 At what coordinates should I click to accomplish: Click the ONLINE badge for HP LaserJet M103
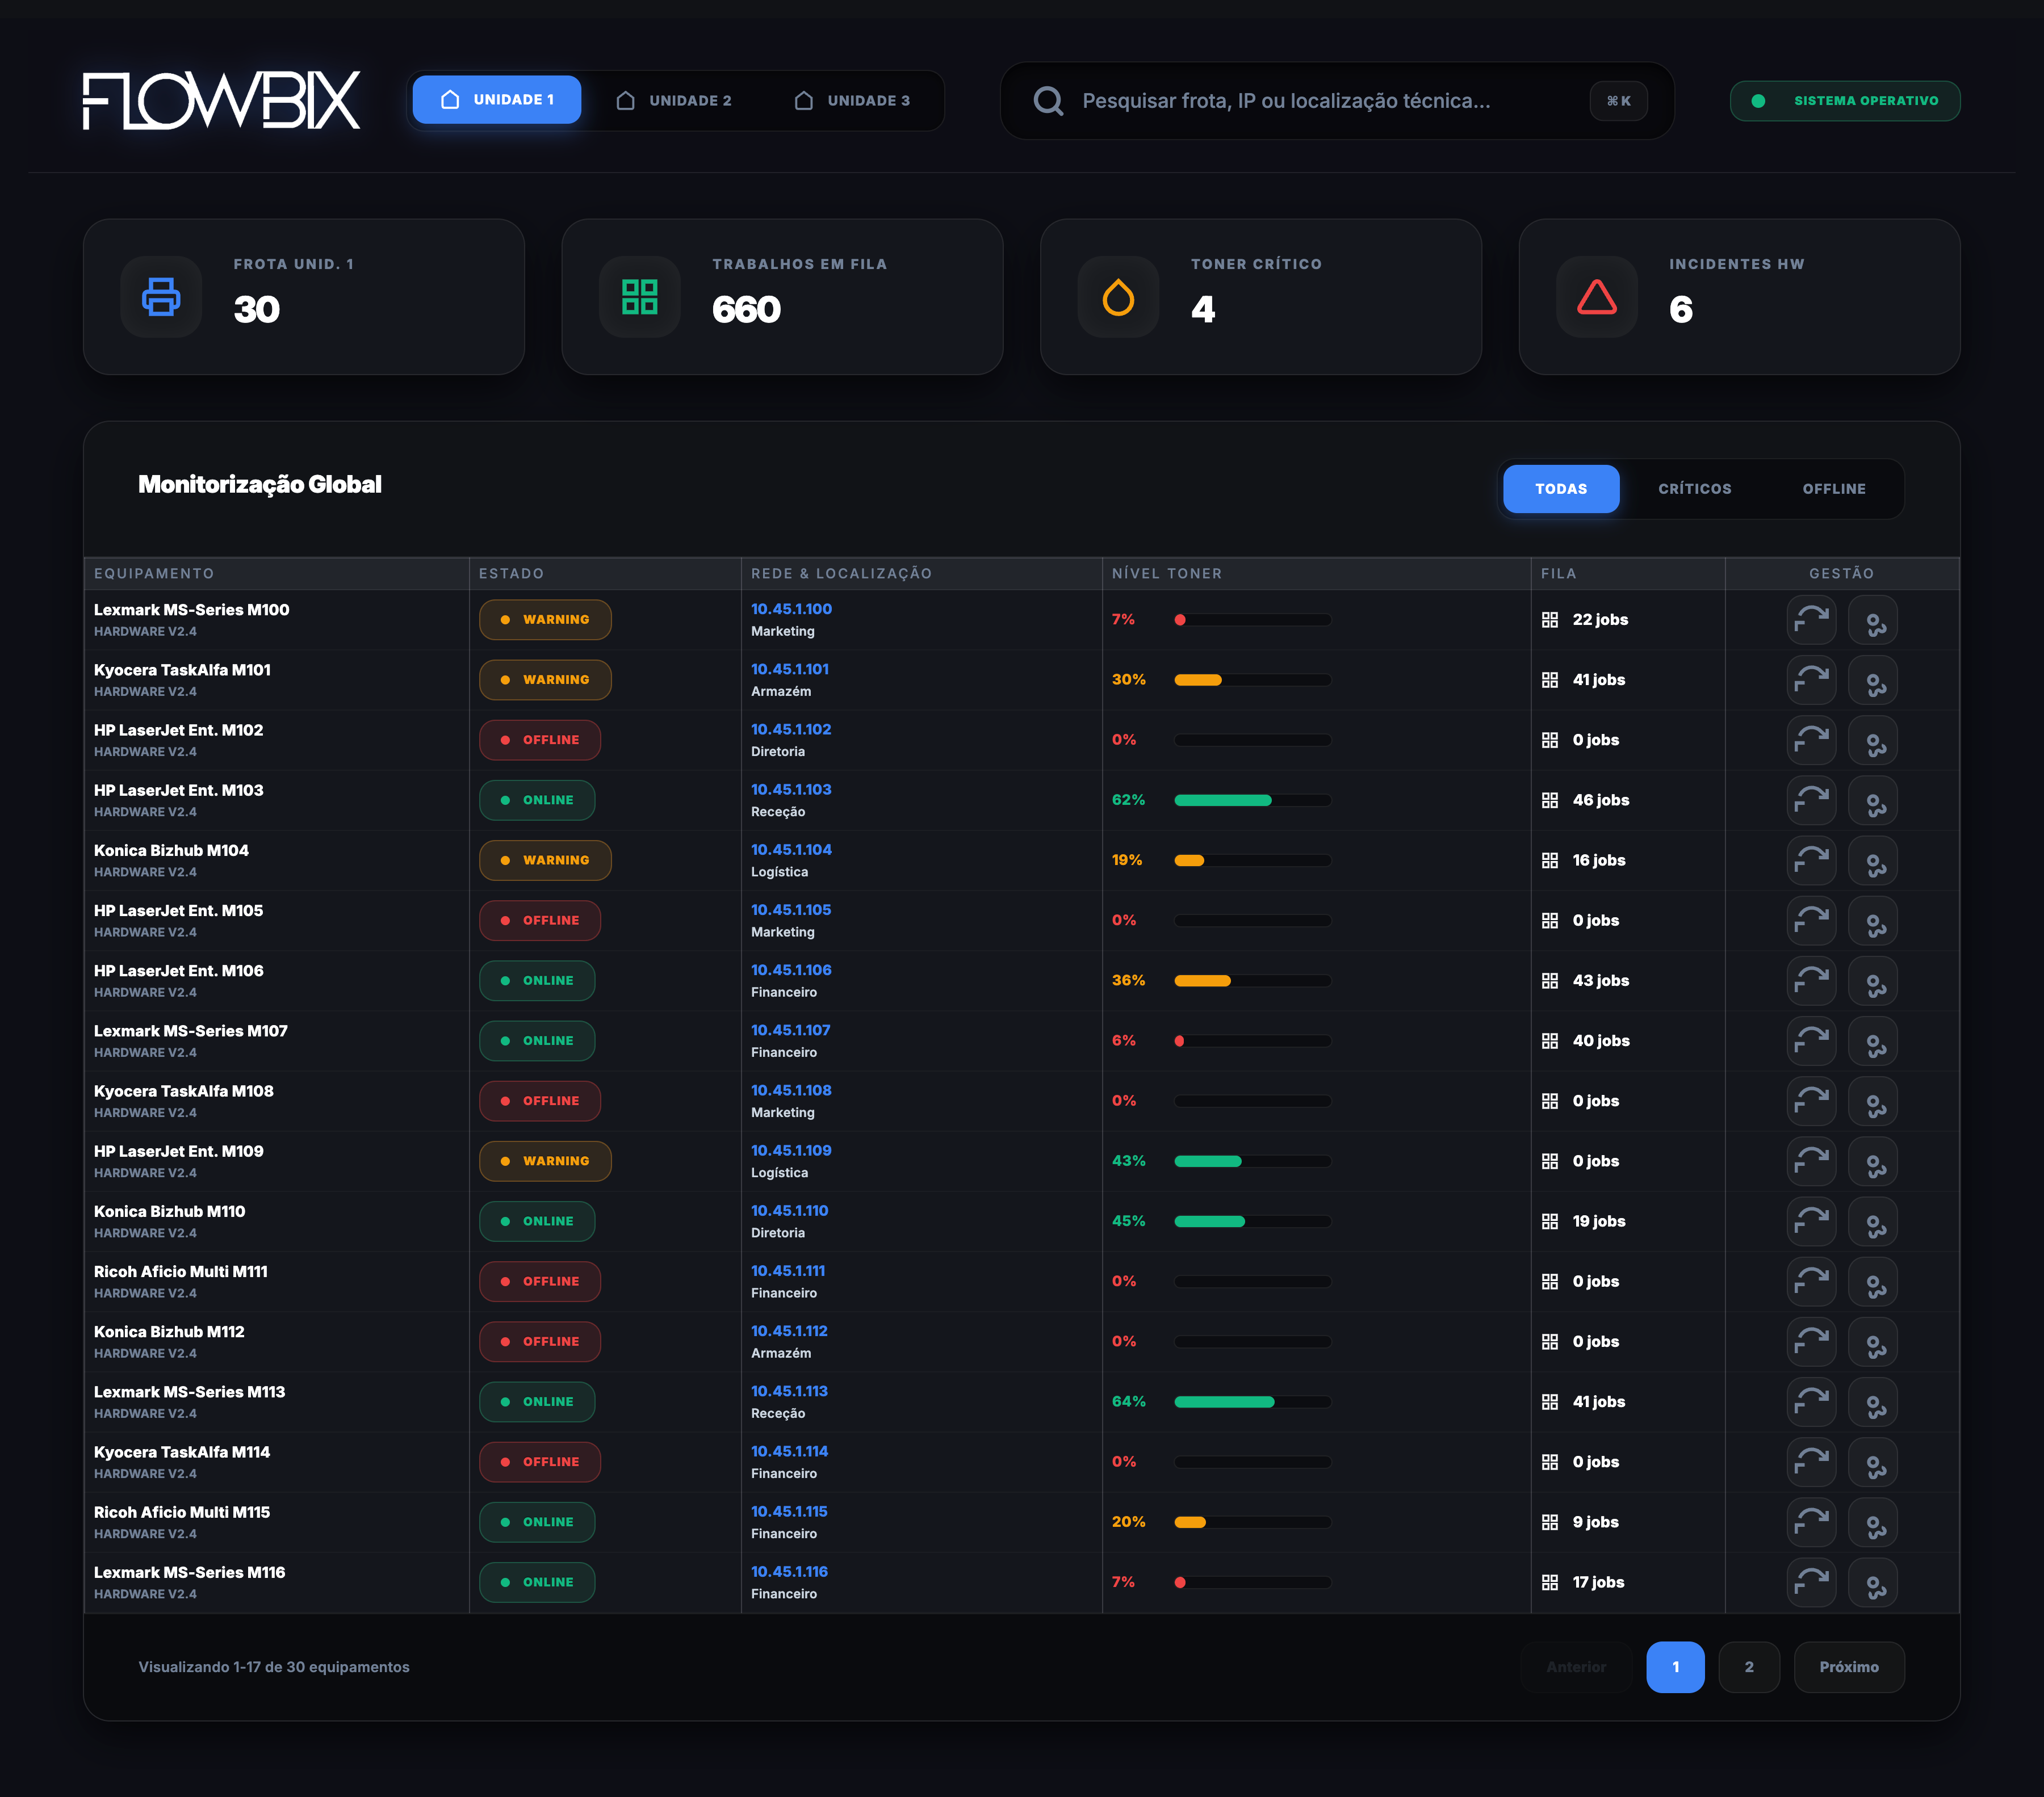pos(537,800)
